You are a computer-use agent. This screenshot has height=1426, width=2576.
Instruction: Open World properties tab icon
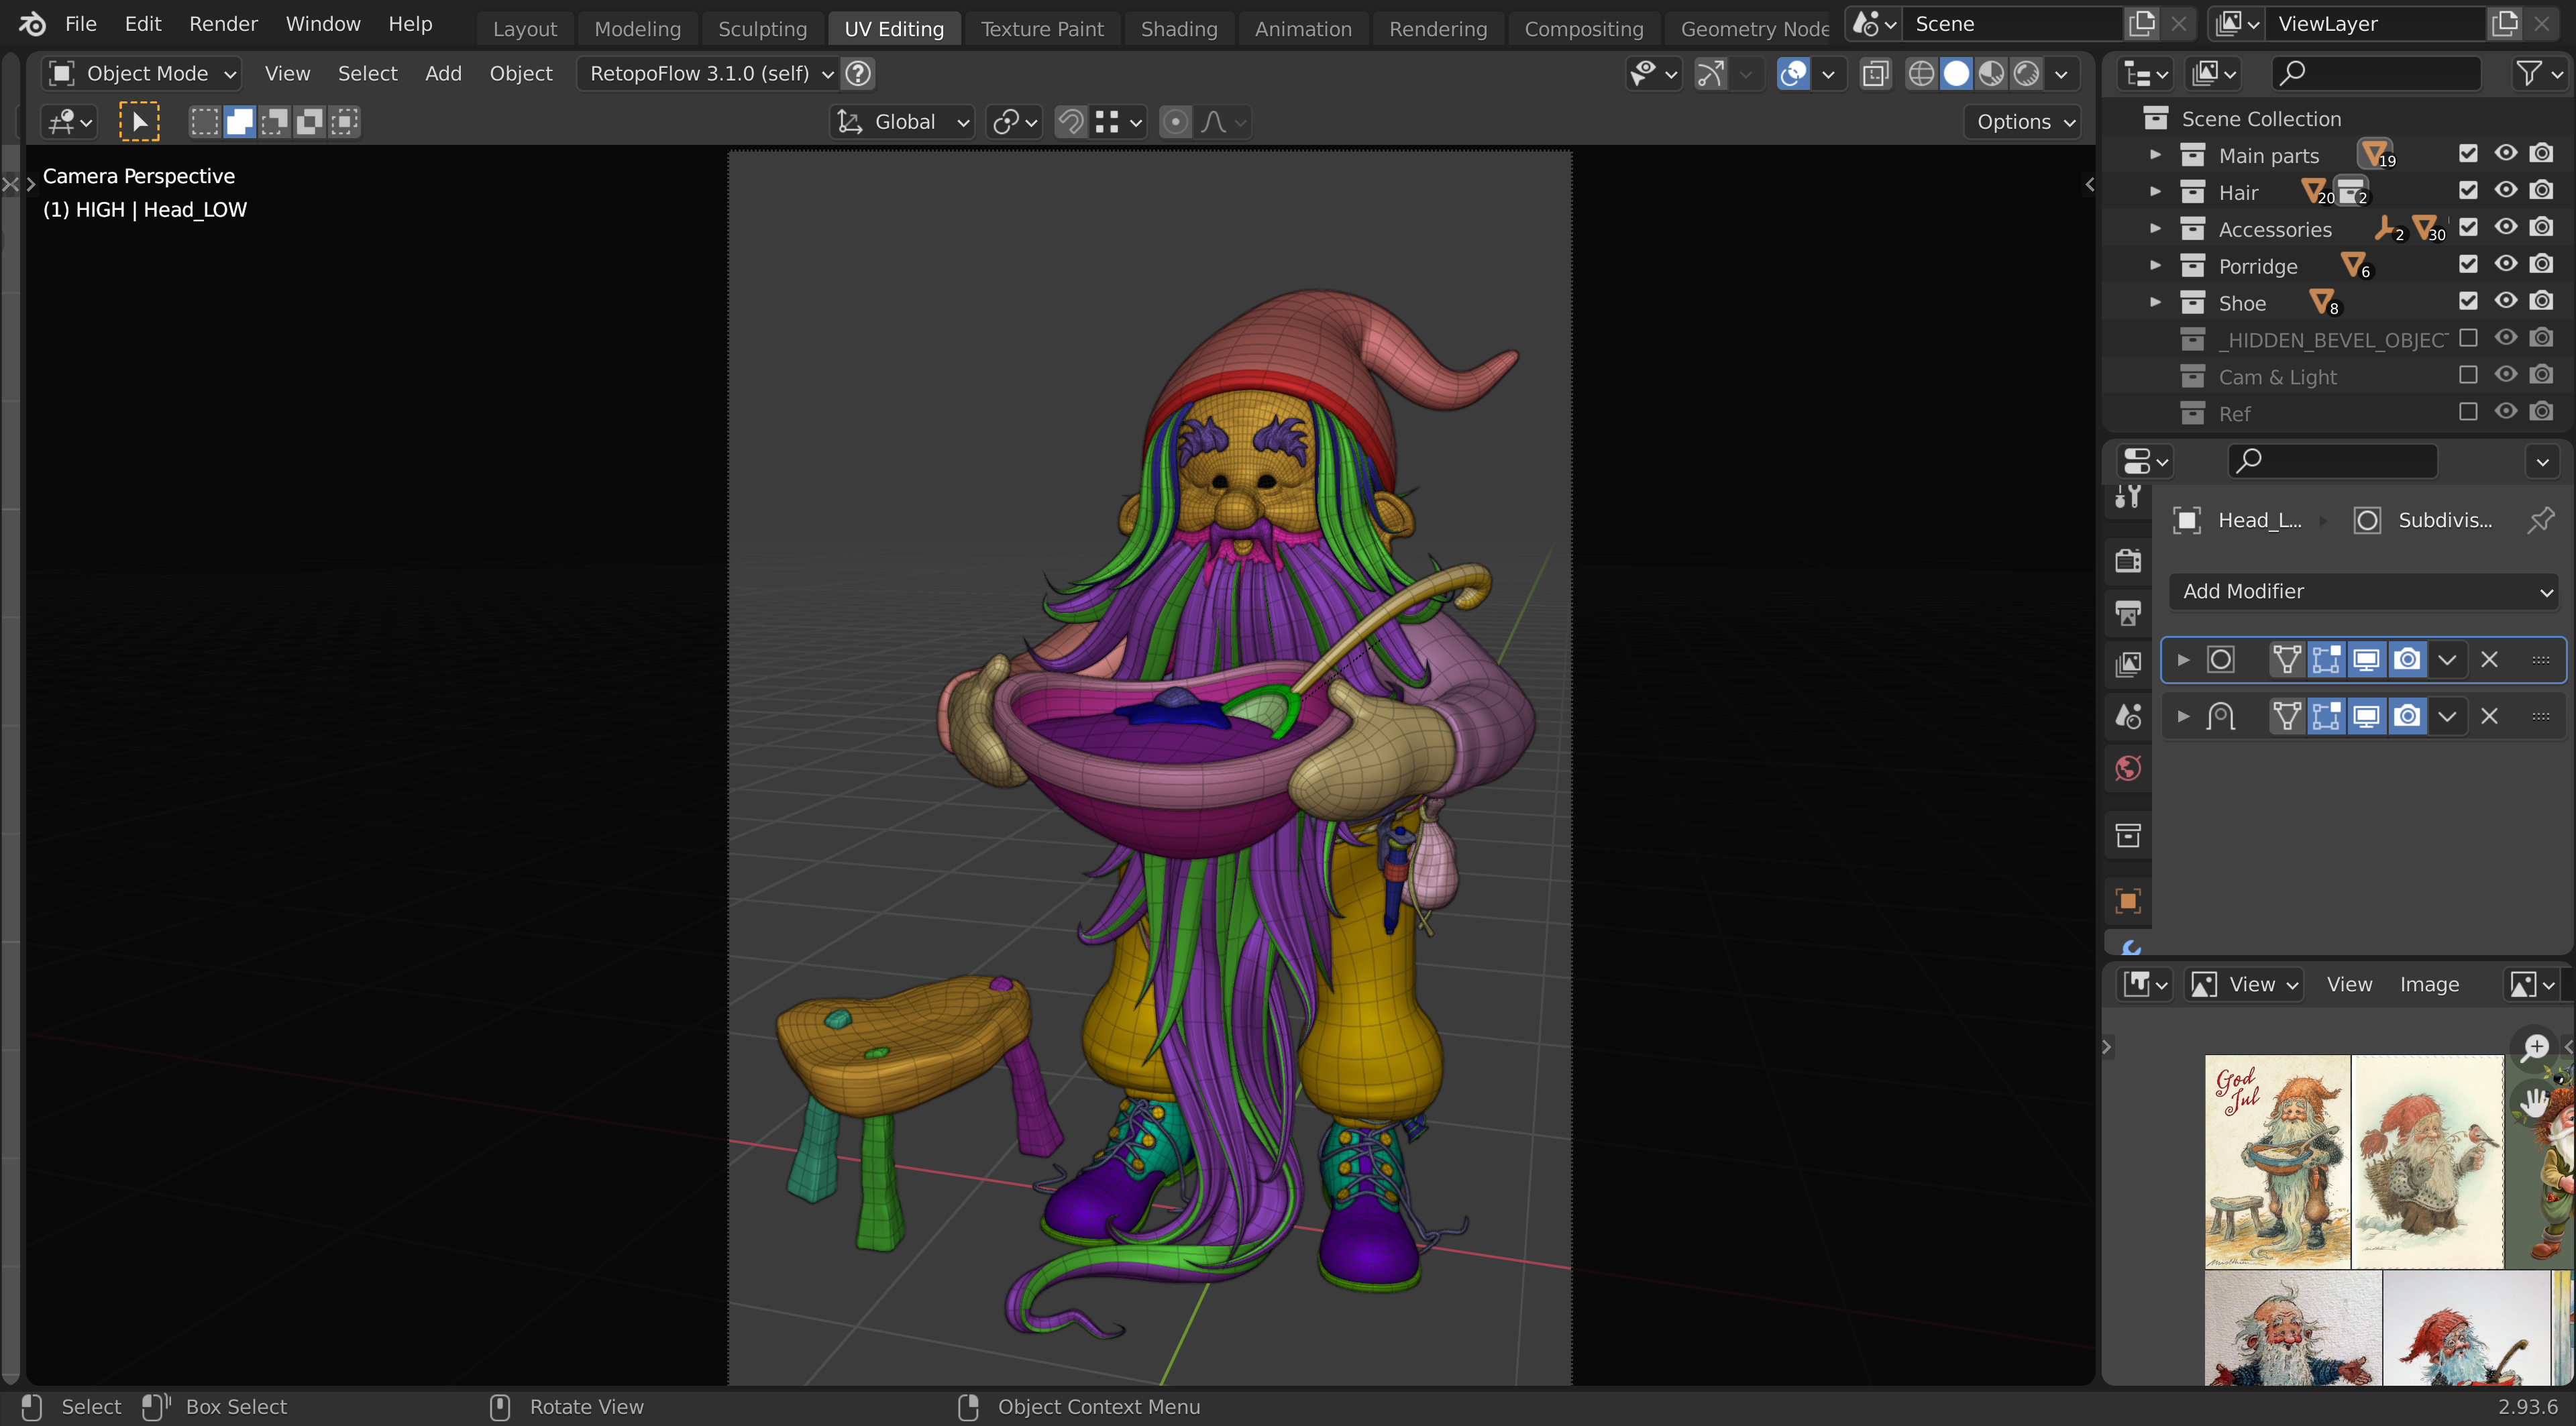coord(2128,768)
